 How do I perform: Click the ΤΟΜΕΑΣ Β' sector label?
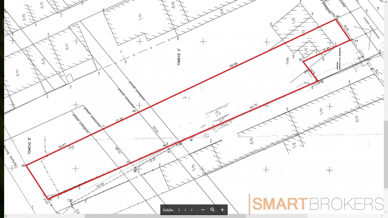pyautogui.click(x=29, y=146)
